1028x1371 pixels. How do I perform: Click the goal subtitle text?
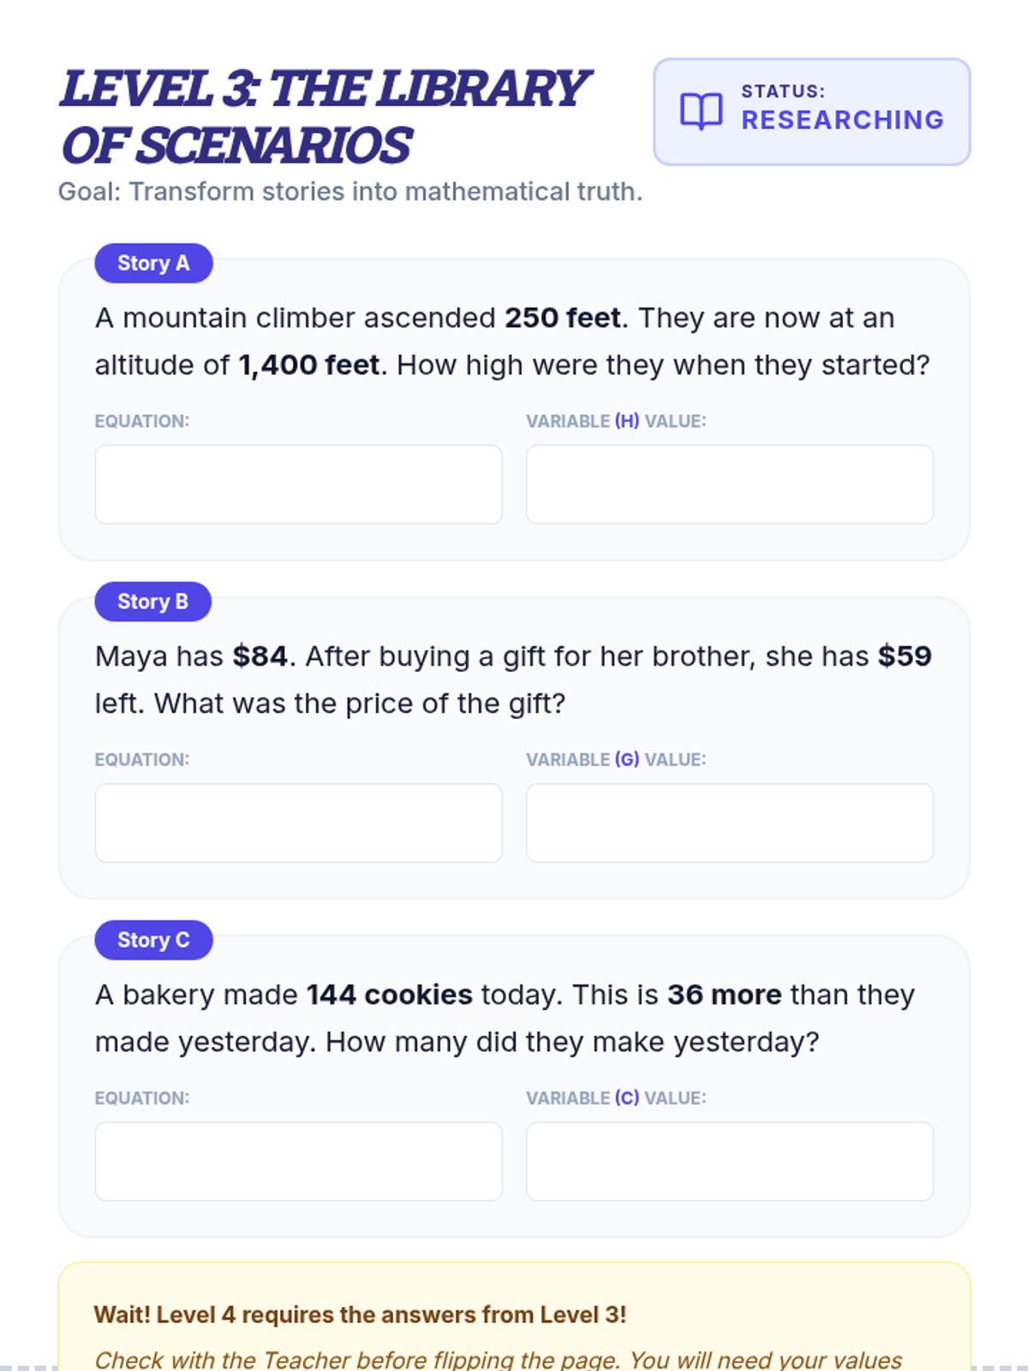350,191
